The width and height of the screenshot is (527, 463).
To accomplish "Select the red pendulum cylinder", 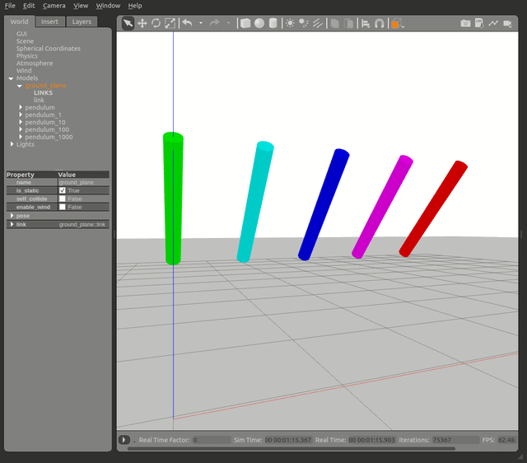I will coord(433,208).
